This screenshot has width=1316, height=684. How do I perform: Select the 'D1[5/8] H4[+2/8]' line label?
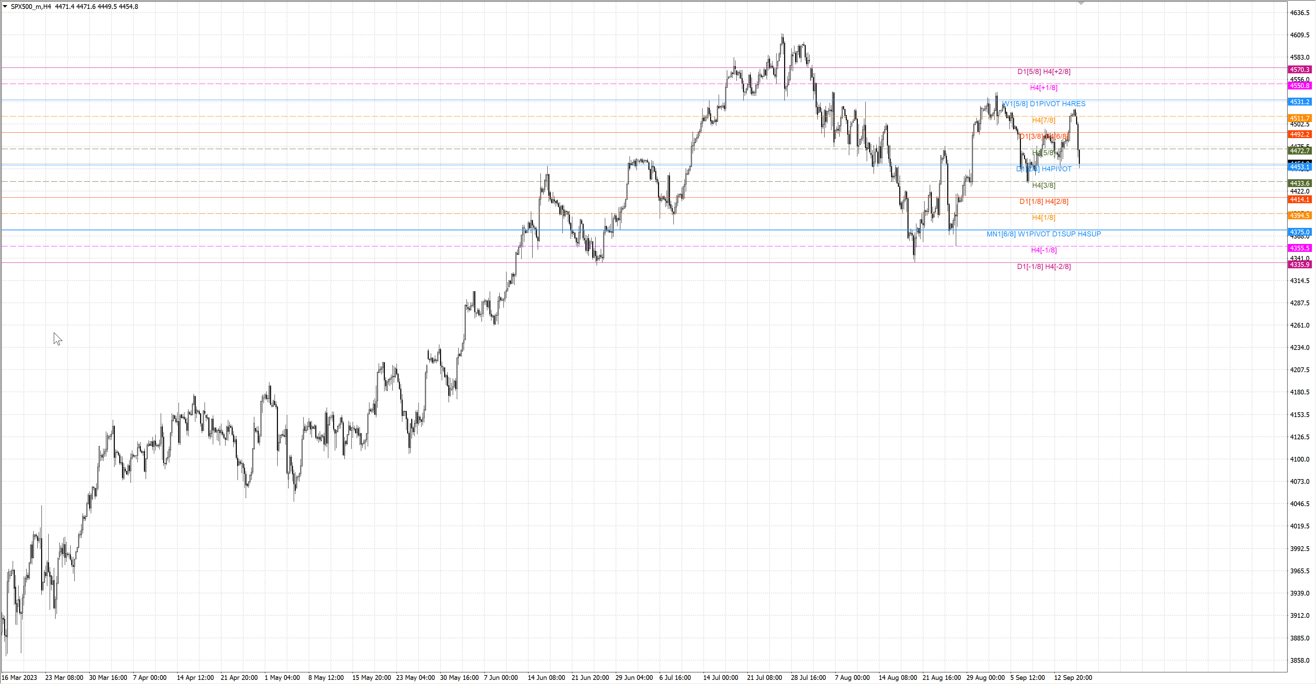pos(1044,72)
